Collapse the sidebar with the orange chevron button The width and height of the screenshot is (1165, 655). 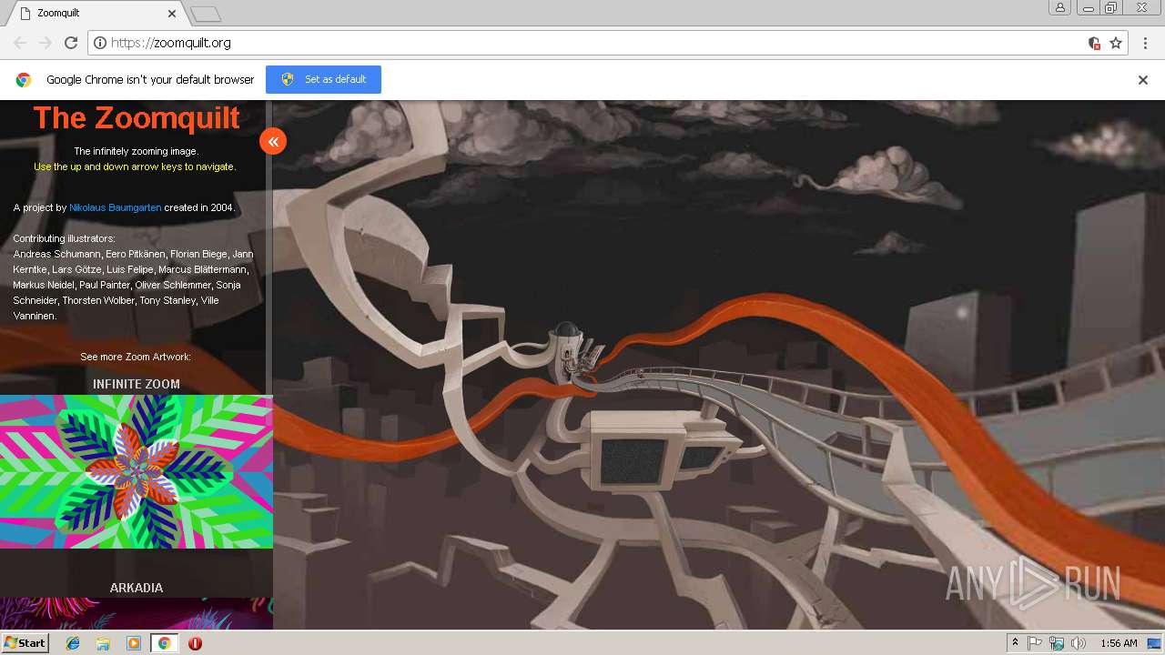click(273, 141)
